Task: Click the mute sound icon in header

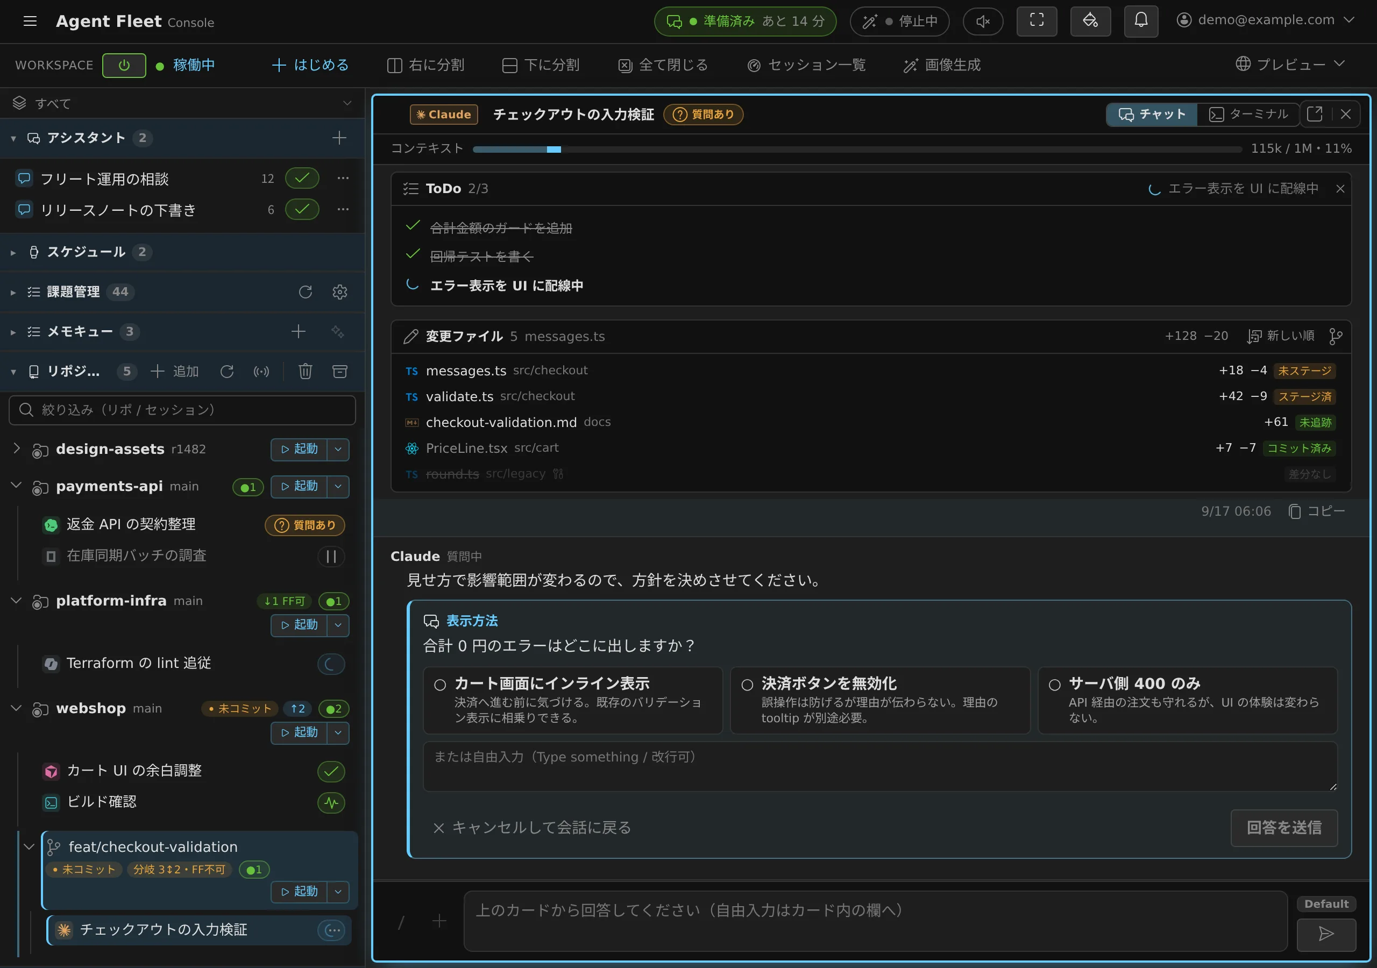Action: click(982, 21)
